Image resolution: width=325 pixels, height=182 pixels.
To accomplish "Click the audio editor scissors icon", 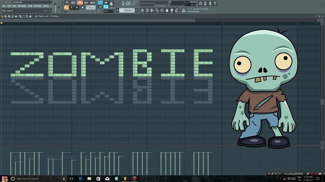I will [205, 4].
